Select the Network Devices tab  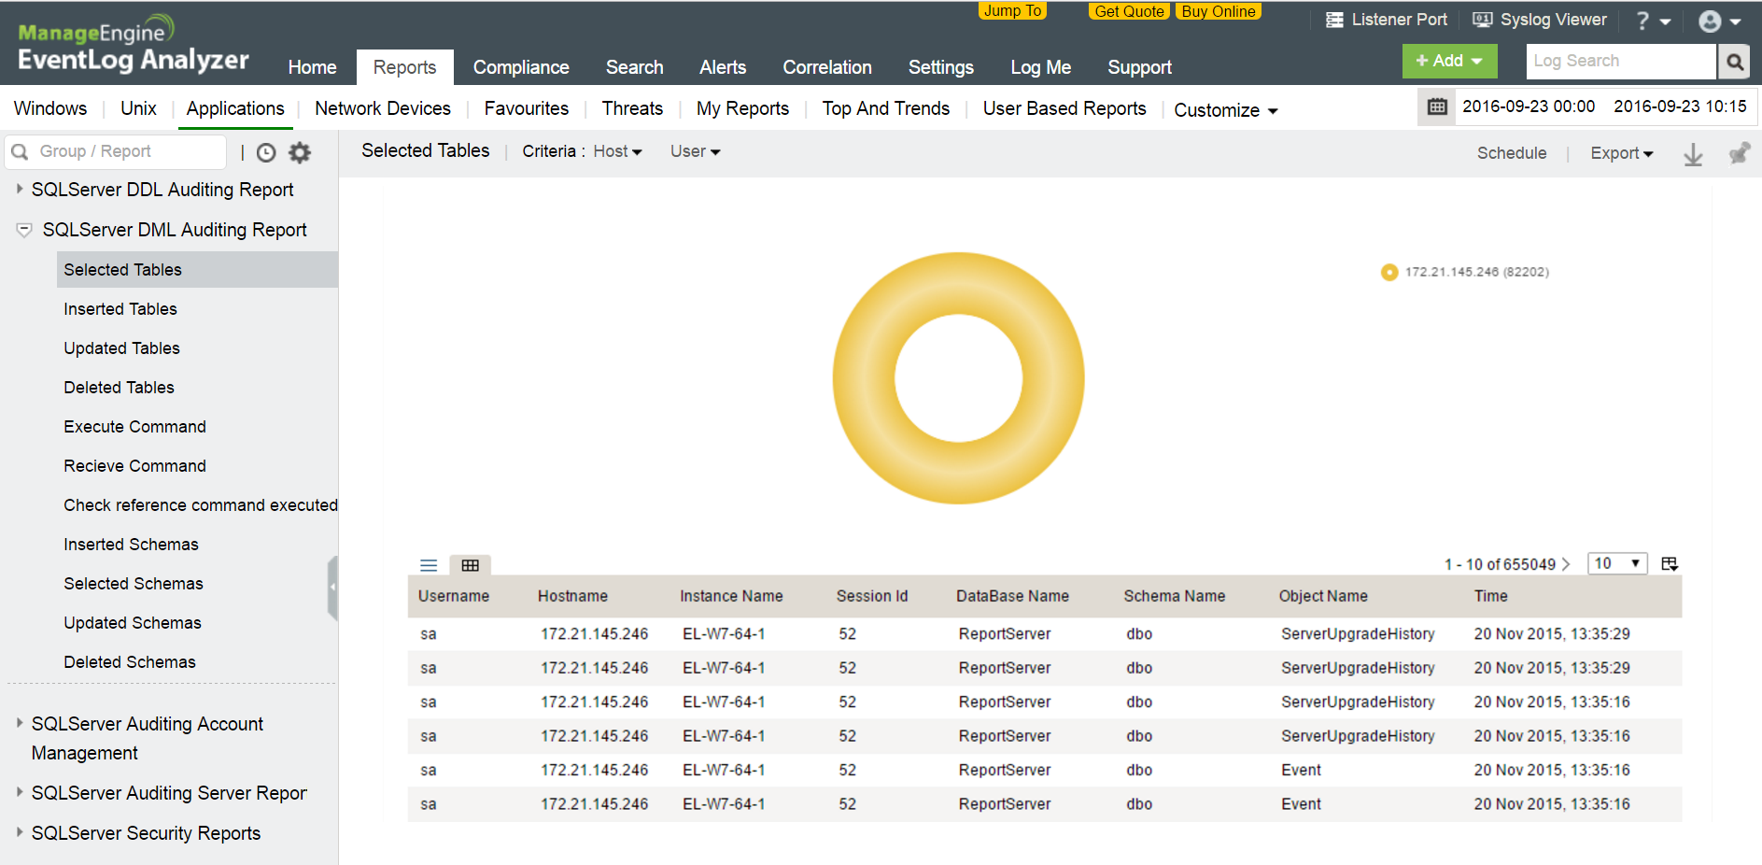[x=383, y=108]
